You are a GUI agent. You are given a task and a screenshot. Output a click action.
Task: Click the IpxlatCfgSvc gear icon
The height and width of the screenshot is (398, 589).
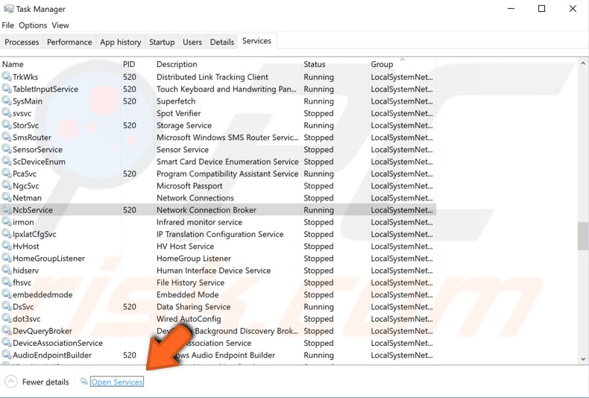click(x=7, y=233)
